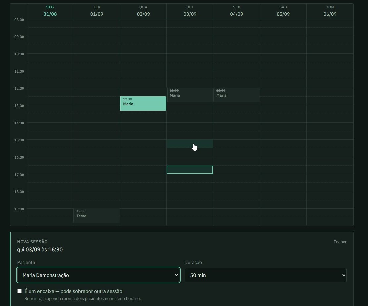
Task: Expand the Duração dropdown set to 50 min
Action: point(265,275)
